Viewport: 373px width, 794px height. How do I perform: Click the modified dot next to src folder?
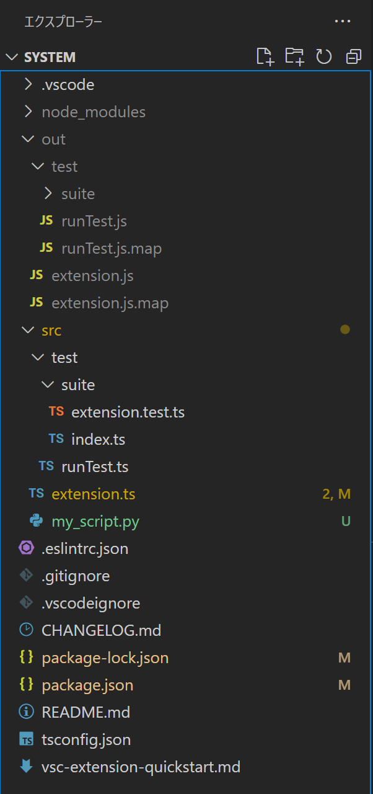(345, 329)
